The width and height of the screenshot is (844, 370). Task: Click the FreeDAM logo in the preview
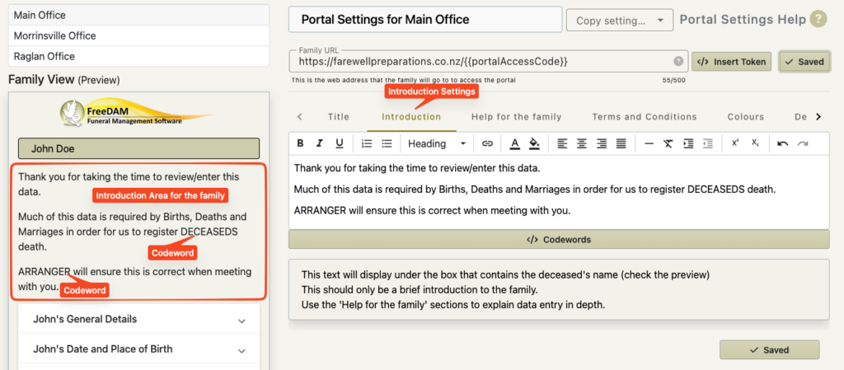click(138, 113)
